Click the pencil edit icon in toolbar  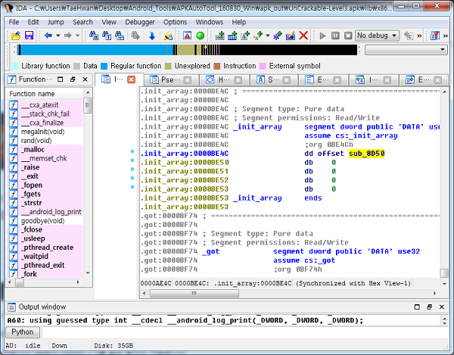tap(291, 36)
